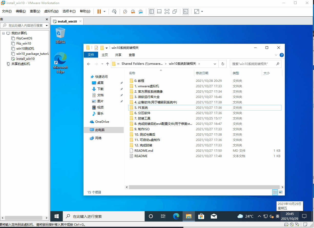Take a snapshot of this VM
The height and width of the screenshot is (228, 314).
click(x=125, y=12)
